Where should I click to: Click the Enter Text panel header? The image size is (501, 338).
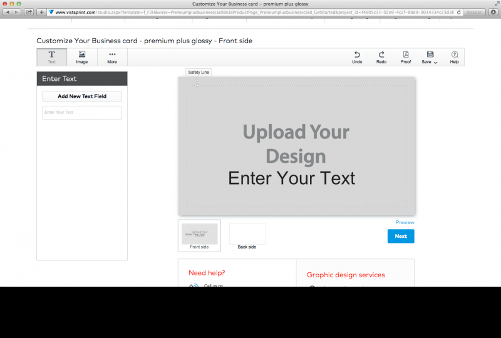82,79
